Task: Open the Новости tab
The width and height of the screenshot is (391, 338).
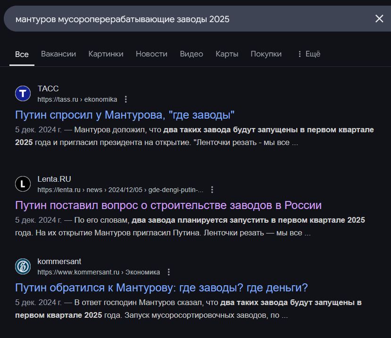Action: coord(151,54)
